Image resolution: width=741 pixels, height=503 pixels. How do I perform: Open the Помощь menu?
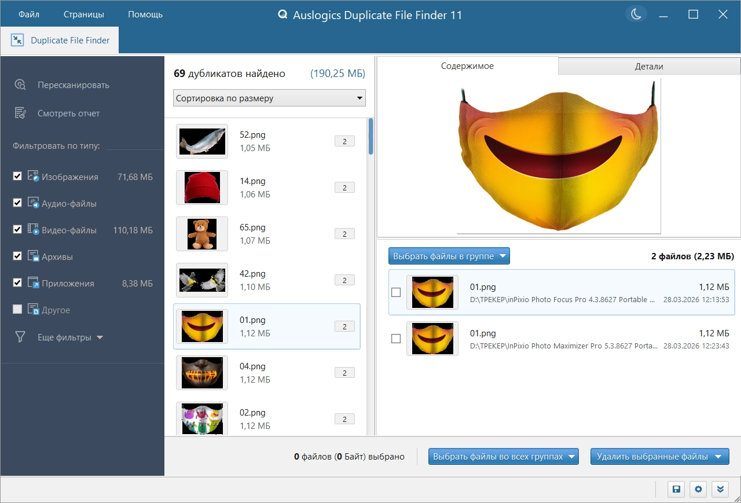click(145, 14)
